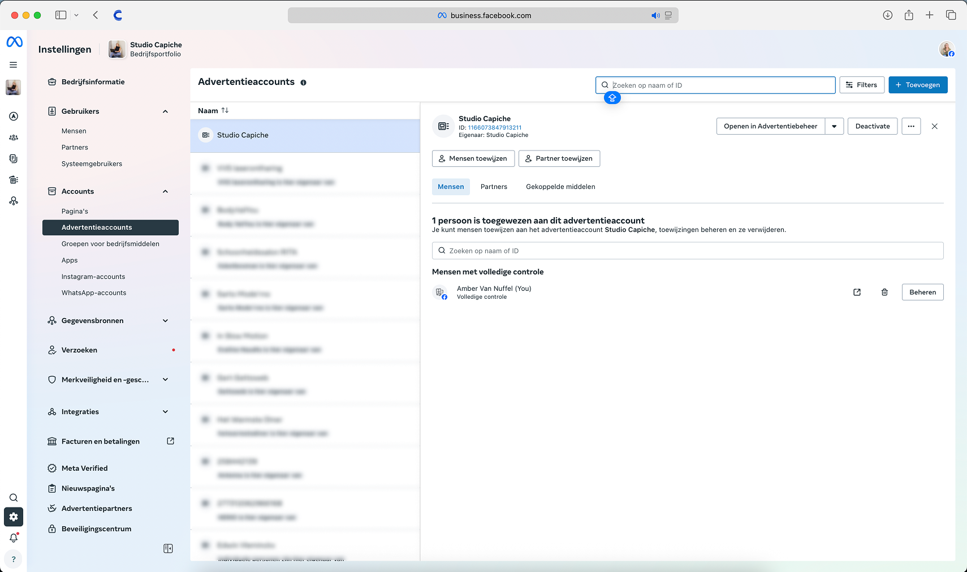
Task: Open the hamburger menu in the left rail
Action: pyautogui.click(x=14, y=65)
